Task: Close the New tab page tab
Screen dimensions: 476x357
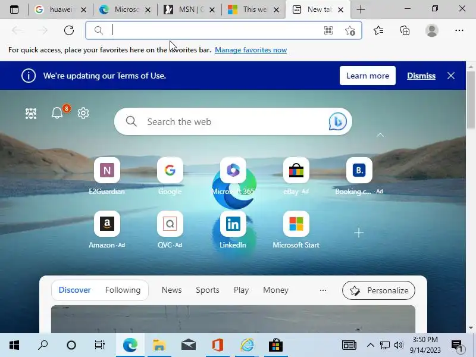Action: click(340, 10)
